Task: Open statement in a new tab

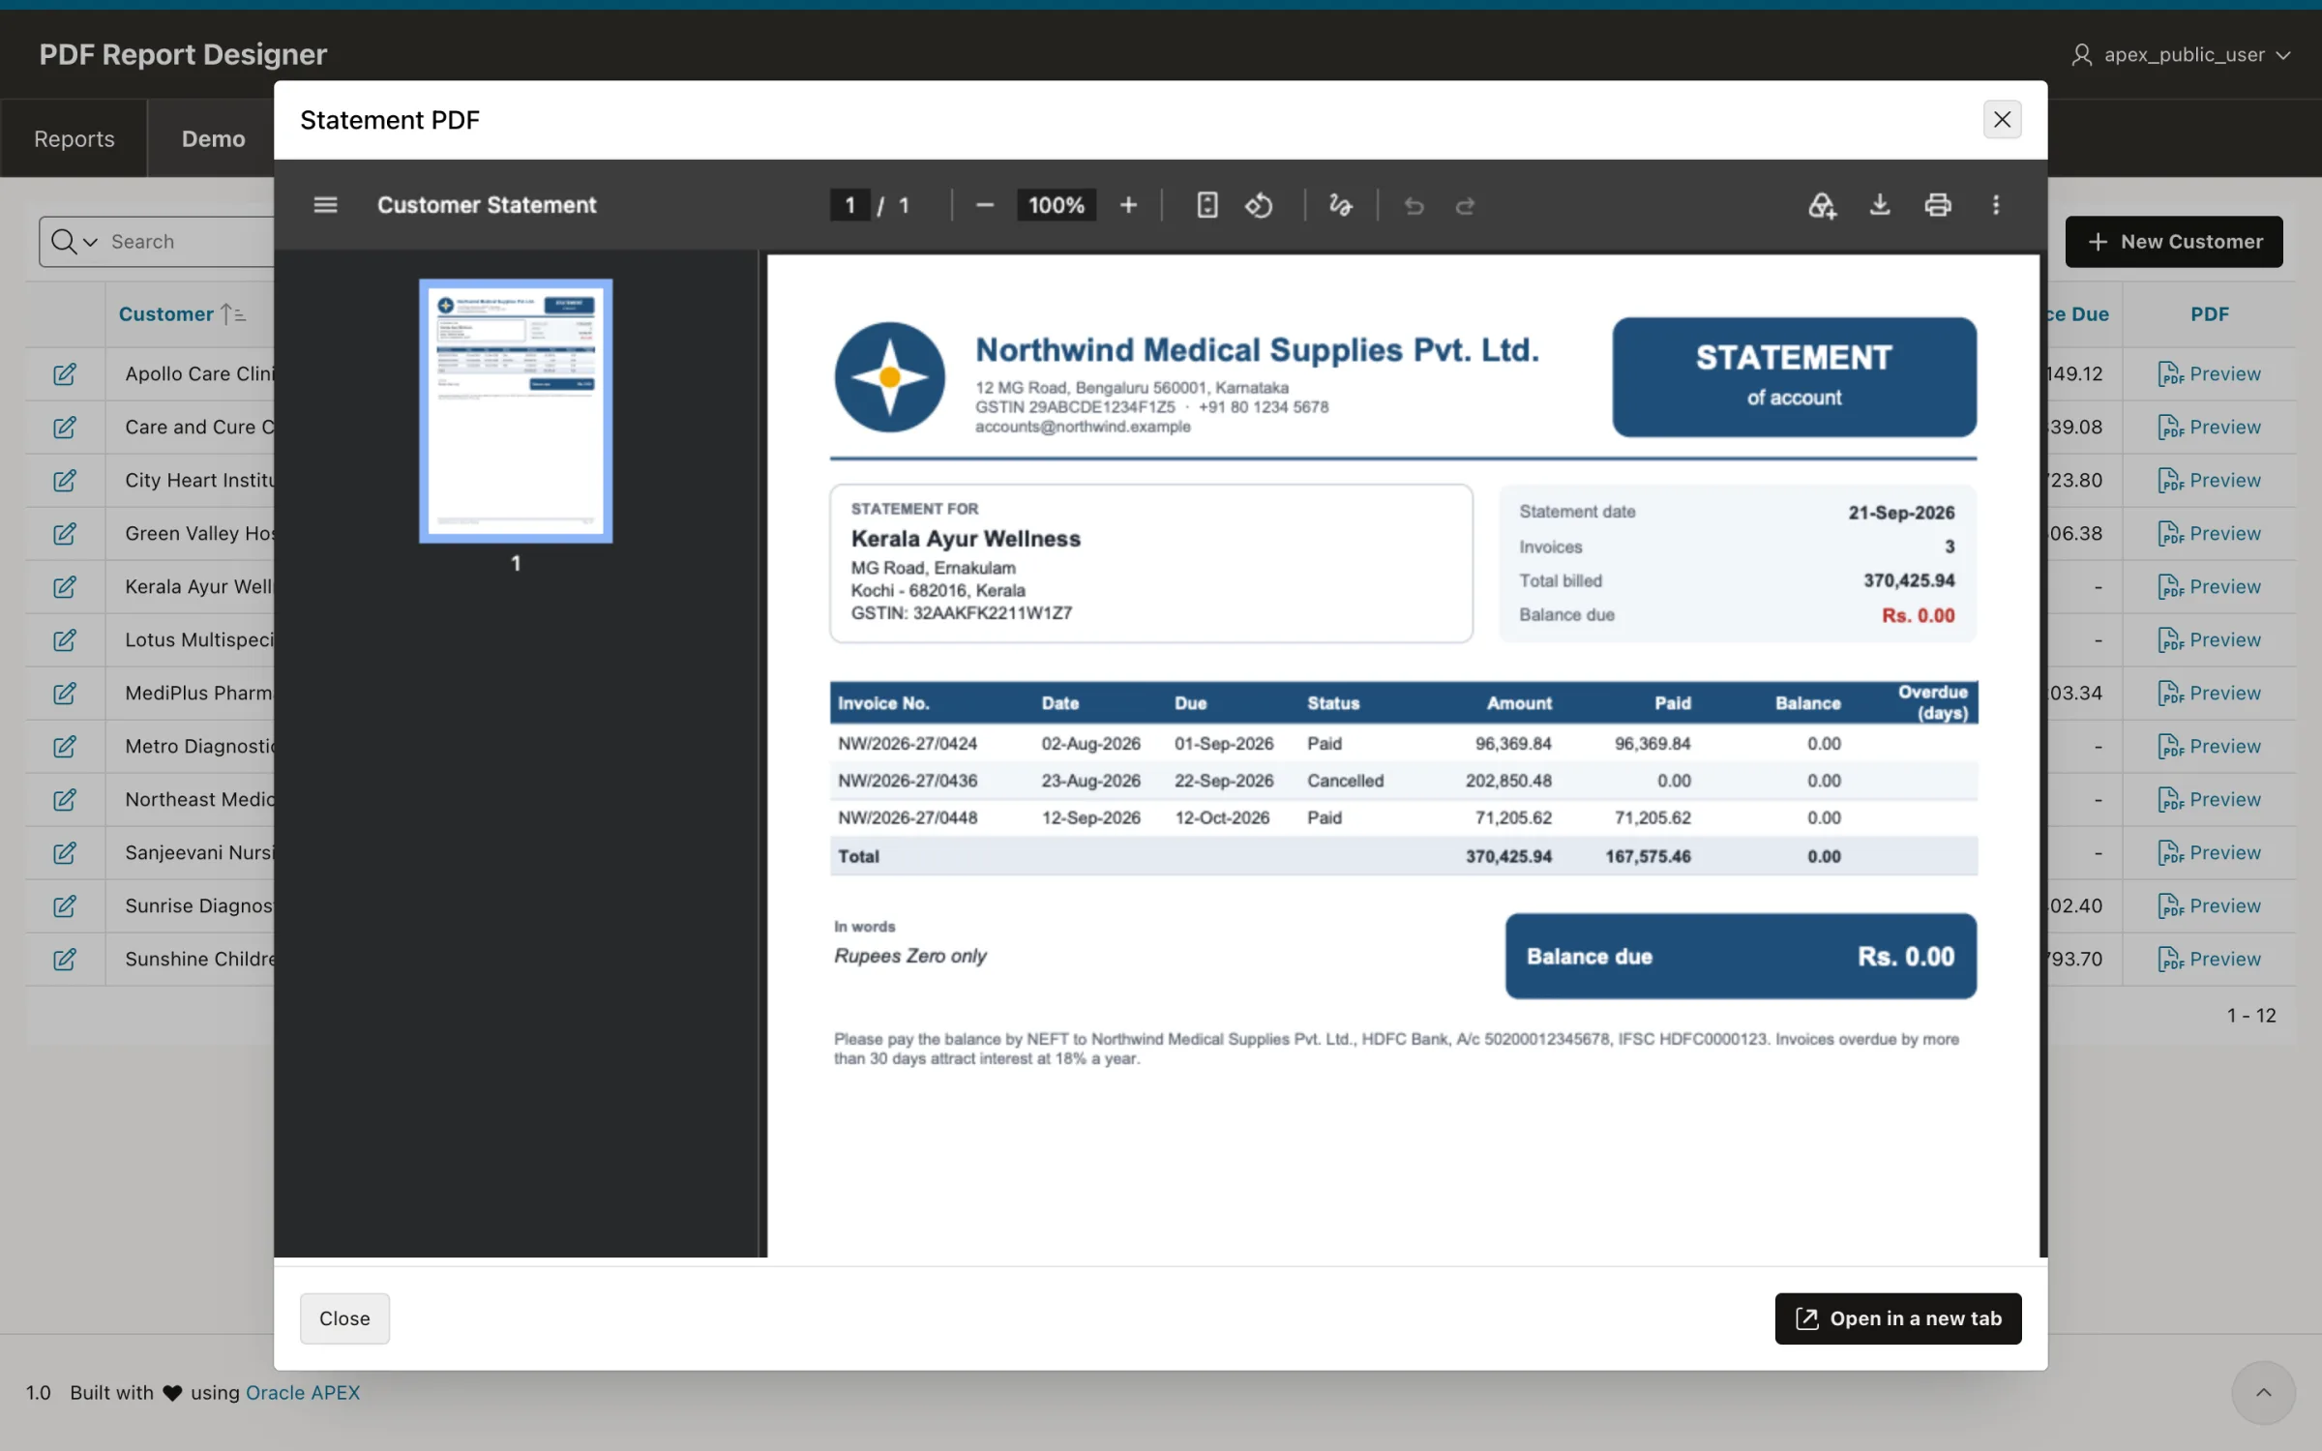Action: point(1897,1318)
